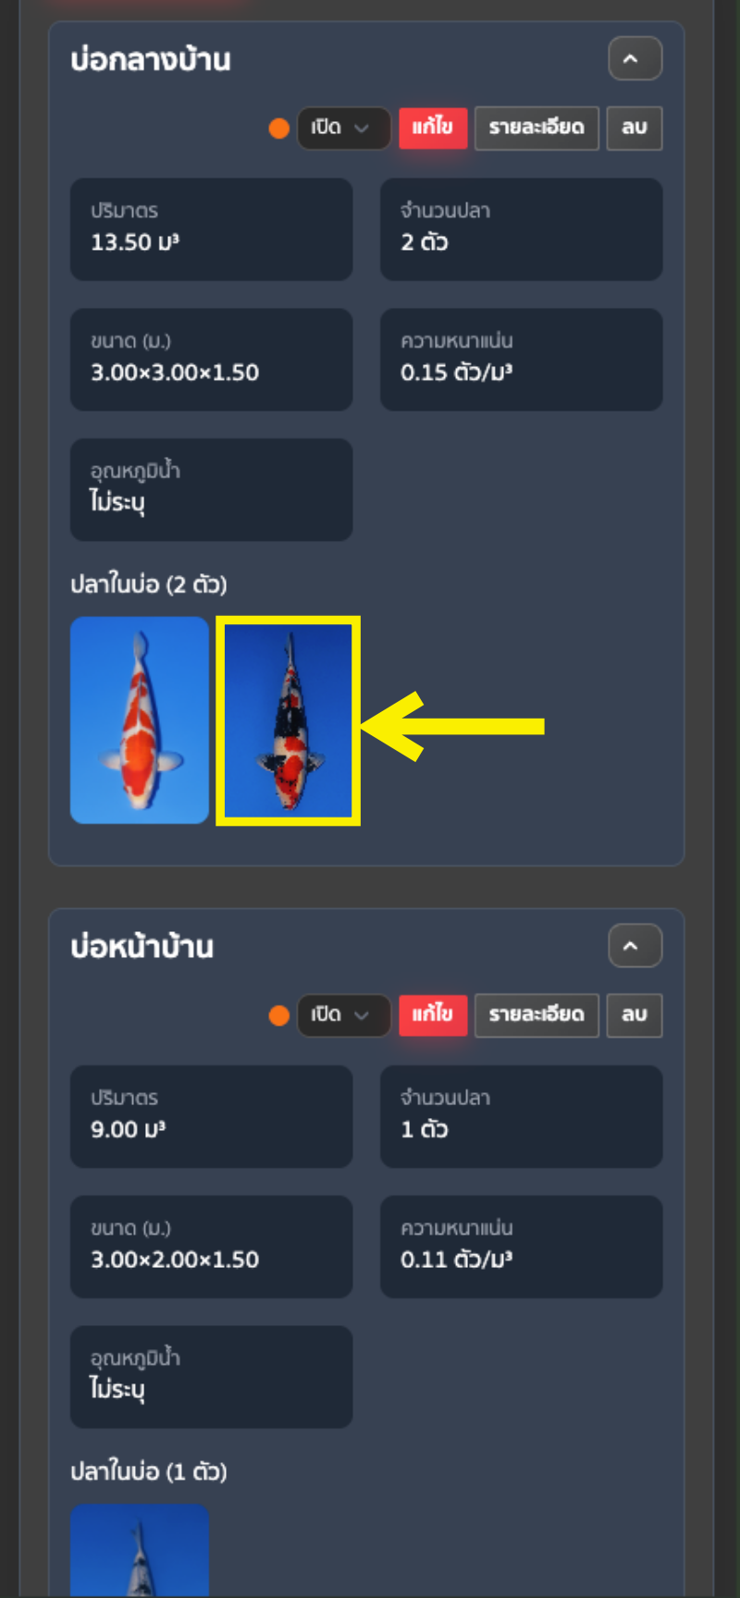
Task: Select the red and white koi thumbnail
Action: coord(140,719)
